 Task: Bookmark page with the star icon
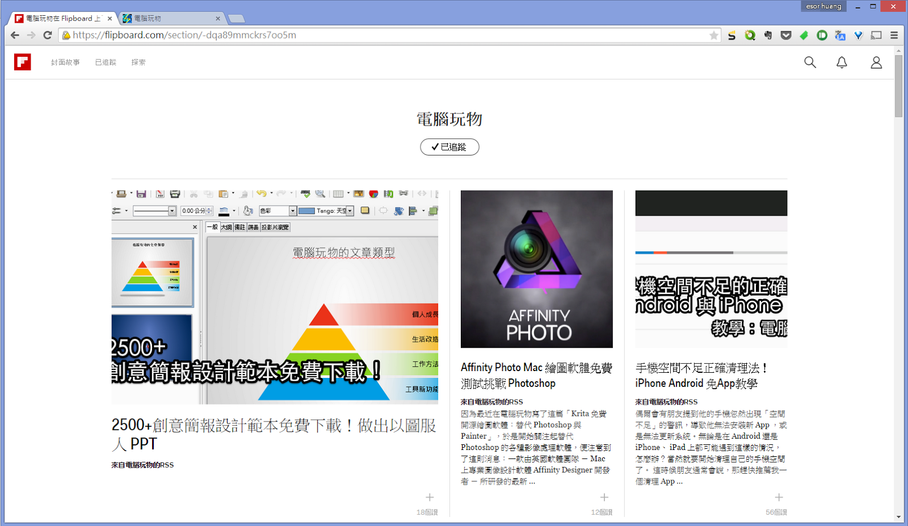[x=713, y=35]
